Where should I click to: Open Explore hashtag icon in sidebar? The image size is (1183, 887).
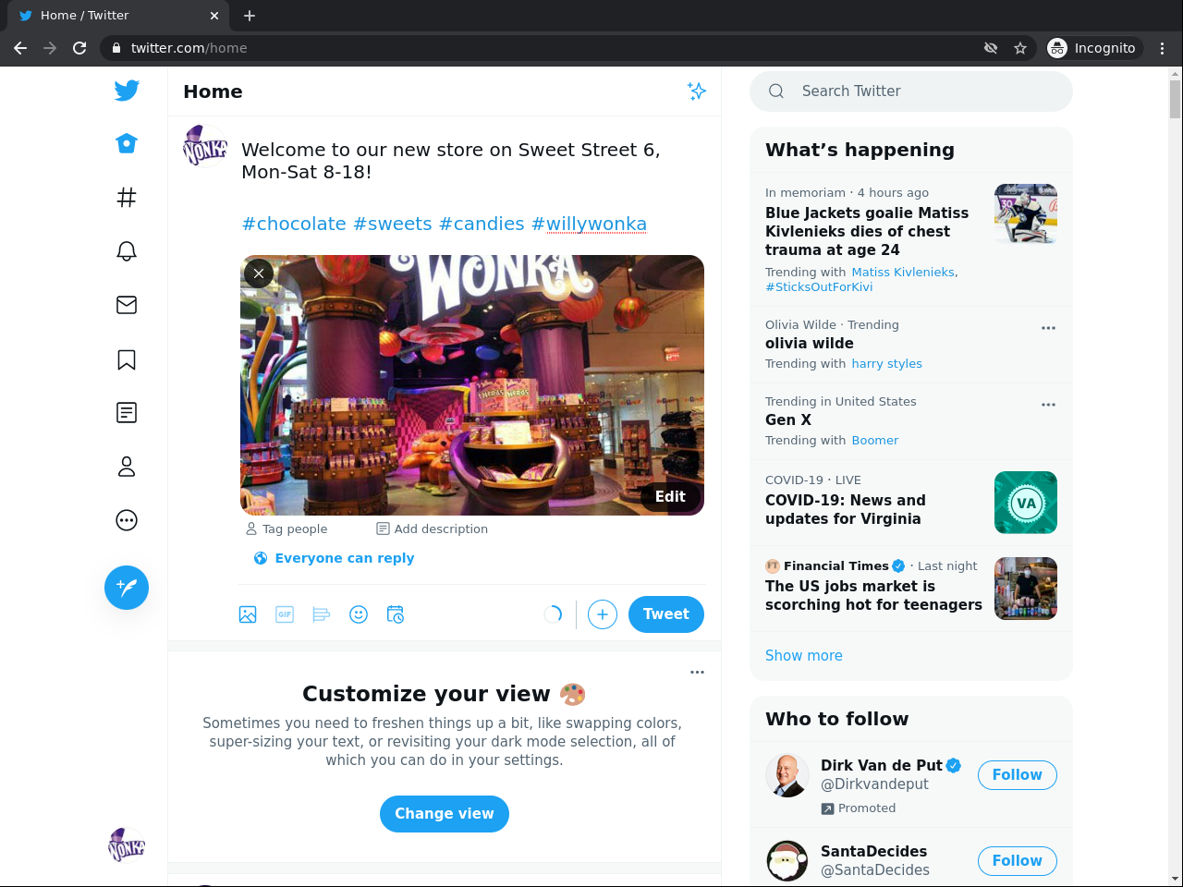[x=127, y=197]
